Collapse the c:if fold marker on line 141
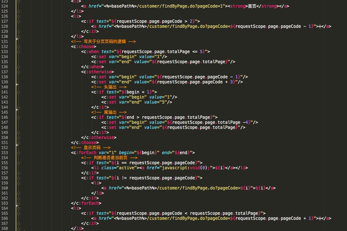347x231 pixels. pos(19,92)
